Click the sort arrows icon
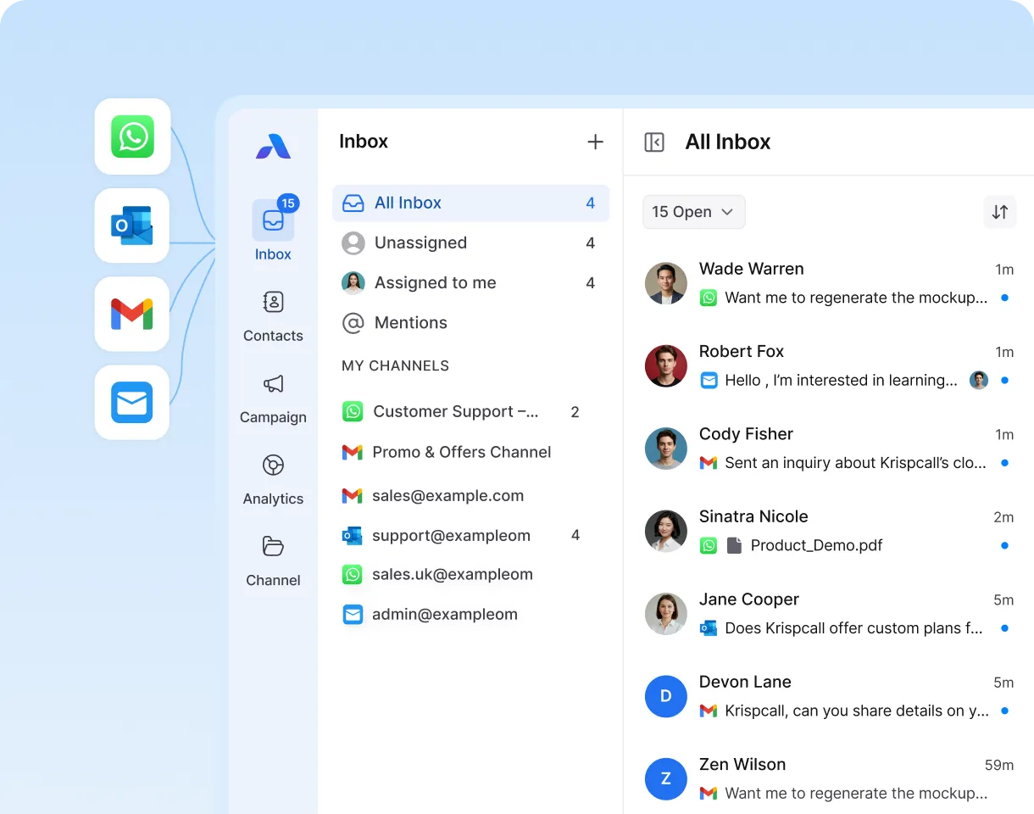 [1000, 212]
